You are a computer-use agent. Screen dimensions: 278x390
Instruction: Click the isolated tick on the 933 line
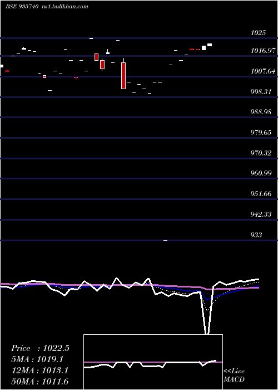[165, 241]
